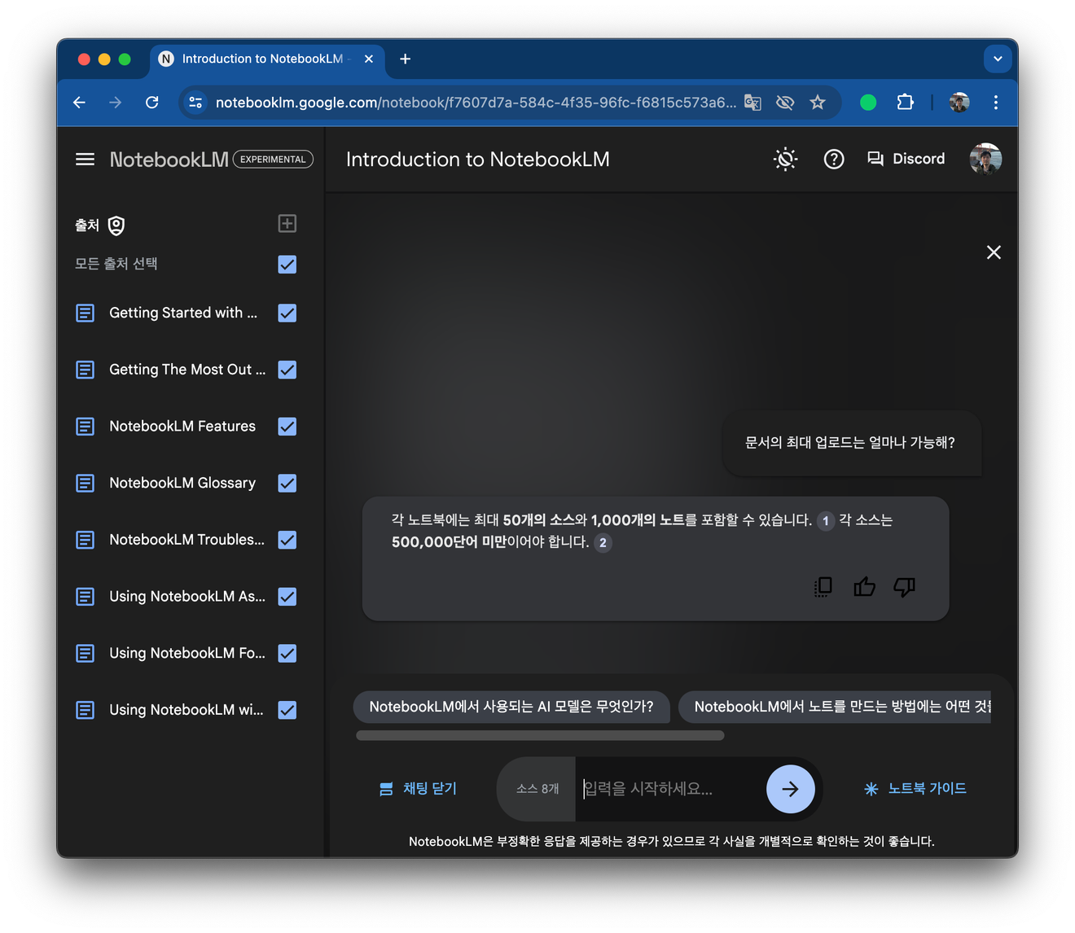
Task: Click the NotebookLM logo
Action: coord(169,160)
